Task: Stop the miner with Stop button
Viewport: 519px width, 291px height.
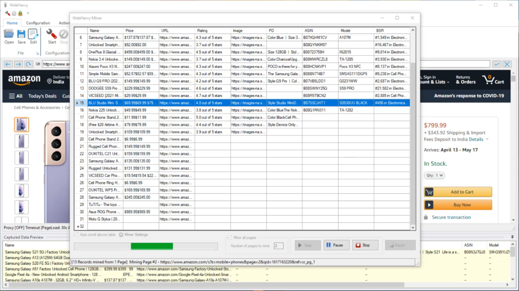Action: pos(365,245)
